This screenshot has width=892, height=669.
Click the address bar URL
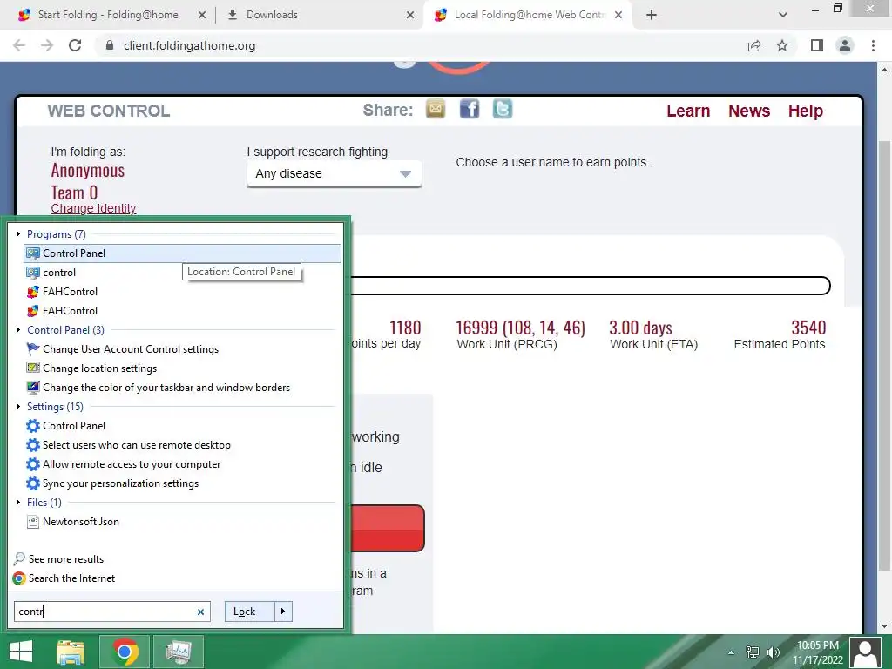pos(189,46)
